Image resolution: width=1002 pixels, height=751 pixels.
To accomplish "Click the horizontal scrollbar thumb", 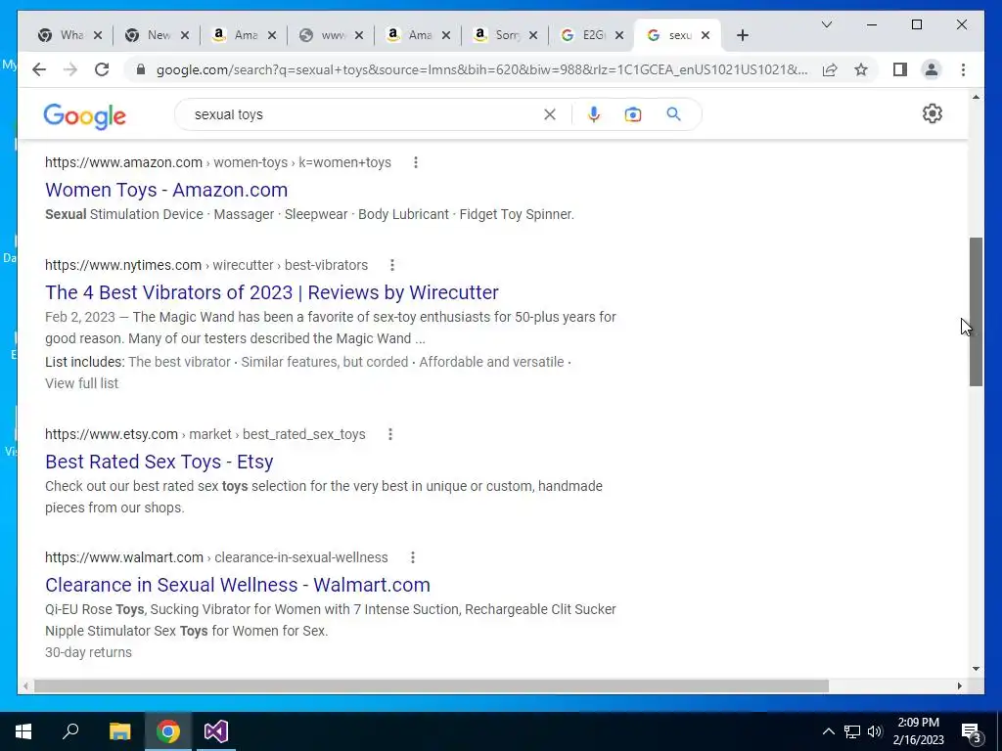I will coord(432,685).
